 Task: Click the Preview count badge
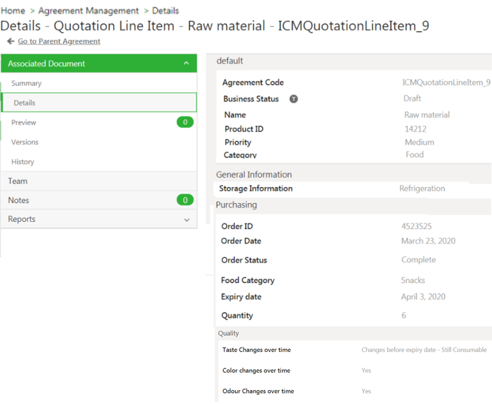[185, 122]
